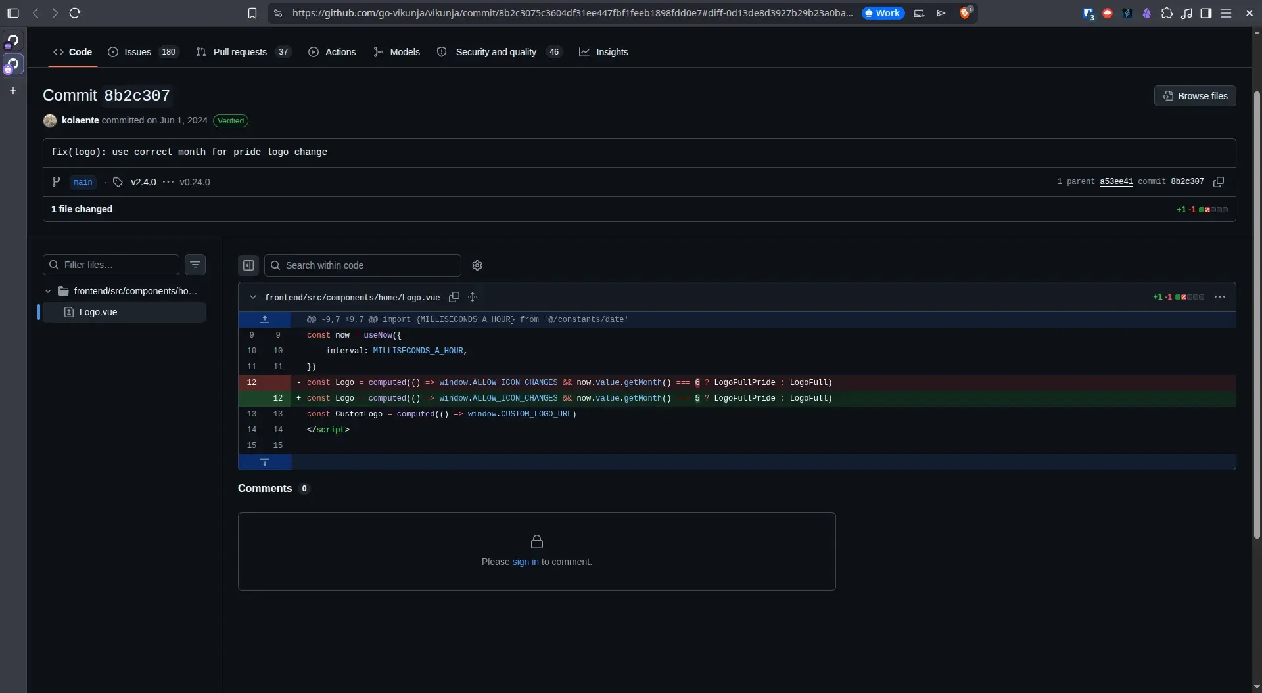Open the more options menu for Logo.vue

click(x=1220, y=297)
